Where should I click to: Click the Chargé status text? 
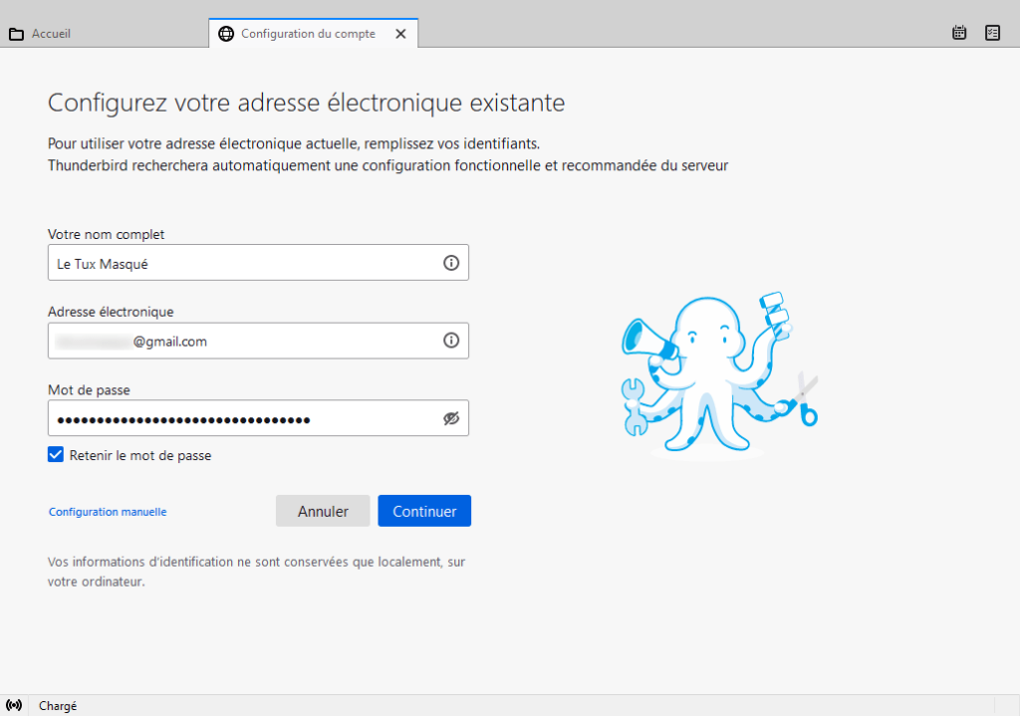point(57,706)
